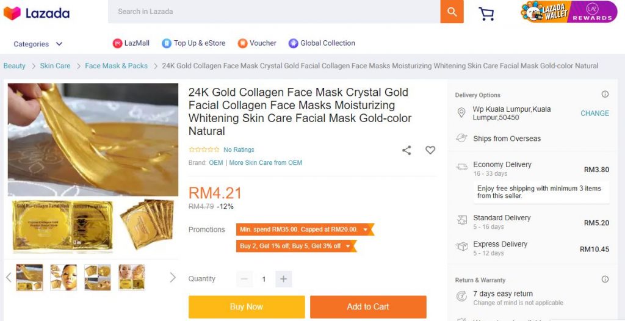625x321 pixels.
Task: Click in the Search in Lazada field
Action: click(273, 12)
